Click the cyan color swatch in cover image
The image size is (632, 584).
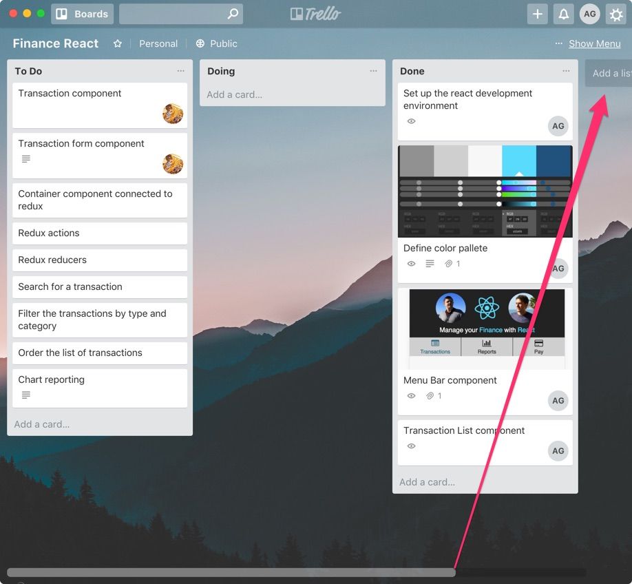pyautogui.click(x=518, y=161)
